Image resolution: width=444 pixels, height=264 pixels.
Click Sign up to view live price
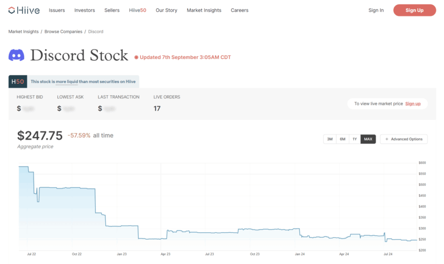click(x=413, y=104)
